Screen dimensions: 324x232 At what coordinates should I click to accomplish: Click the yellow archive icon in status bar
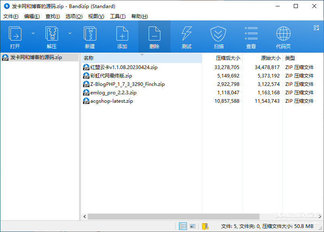point(205,226)
